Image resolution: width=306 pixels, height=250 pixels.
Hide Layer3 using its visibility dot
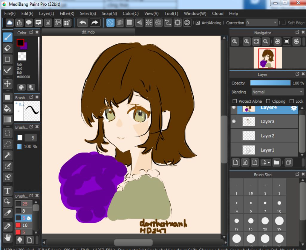[234, 121]
